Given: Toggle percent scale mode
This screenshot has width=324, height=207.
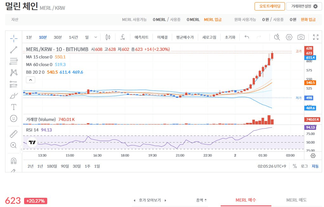Looking at the screenshot, I should (295, 166).
